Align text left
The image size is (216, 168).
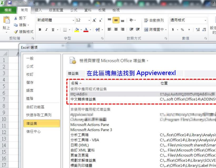click(x=109, y=29)
